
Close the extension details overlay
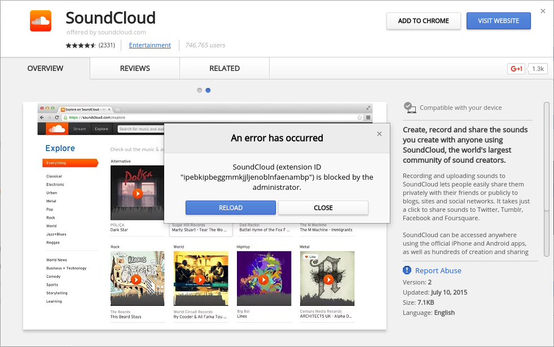click(543, 11)
